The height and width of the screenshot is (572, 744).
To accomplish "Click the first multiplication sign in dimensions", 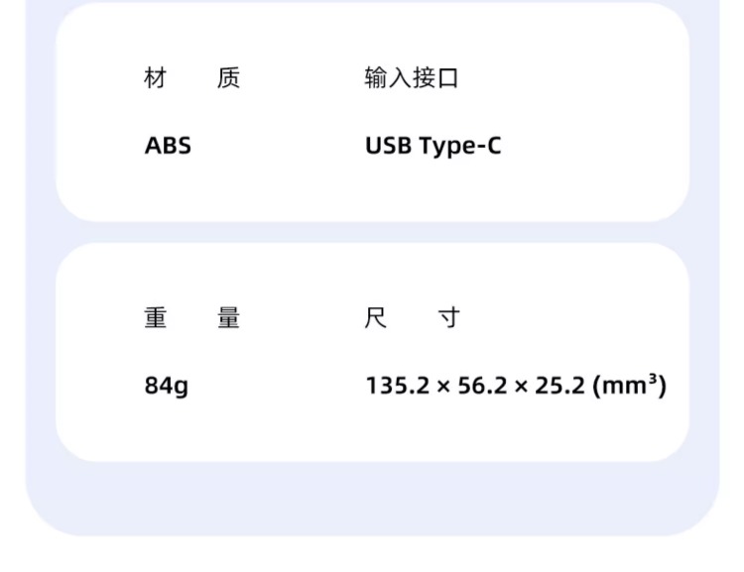I will pos(443,387).
